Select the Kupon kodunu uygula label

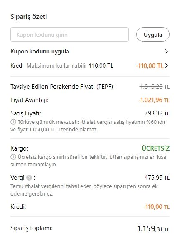pyautogui.click(x=40, y=51)
